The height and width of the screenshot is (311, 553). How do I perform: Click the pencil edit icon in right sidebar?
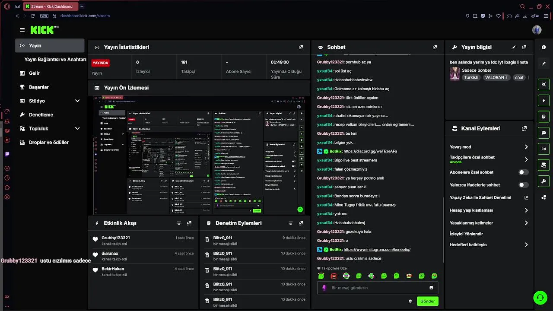click(544, 63)
